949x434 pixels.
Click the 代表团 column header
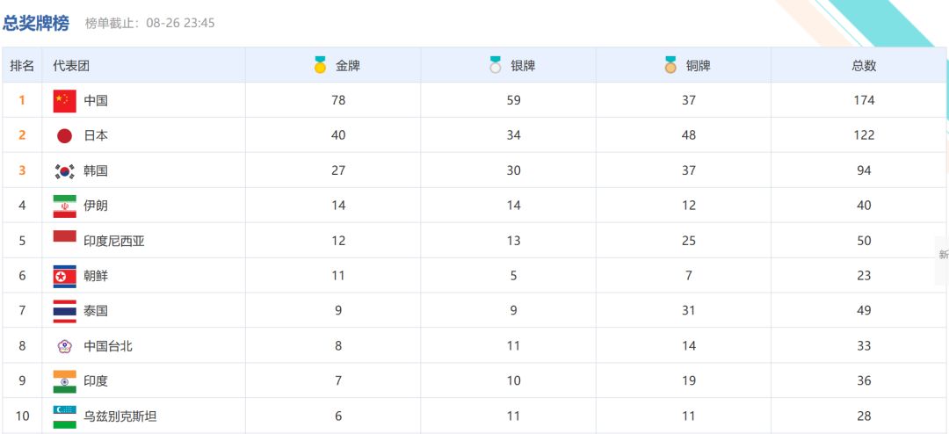pos(71,66)
